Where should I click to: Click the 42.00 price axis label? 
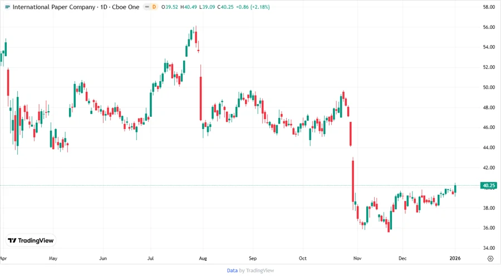click(x=489, y=167)
